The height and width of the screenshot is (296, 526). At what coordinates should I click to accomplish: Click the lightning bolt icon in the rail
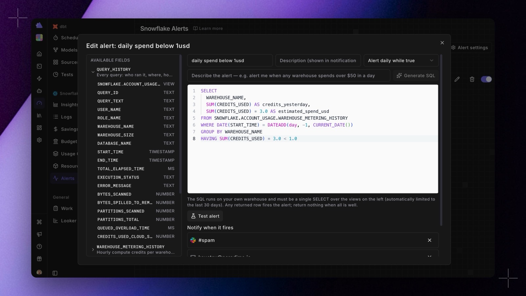39,78
